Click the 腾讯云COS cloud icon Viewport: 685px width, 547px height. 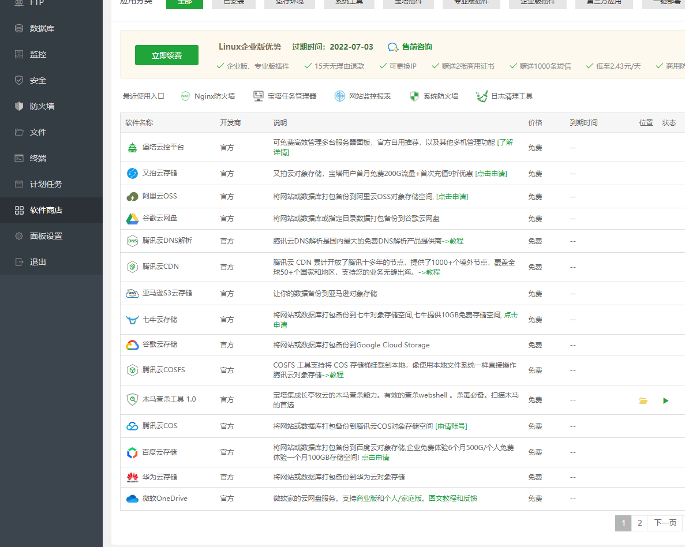click(132, 426)
